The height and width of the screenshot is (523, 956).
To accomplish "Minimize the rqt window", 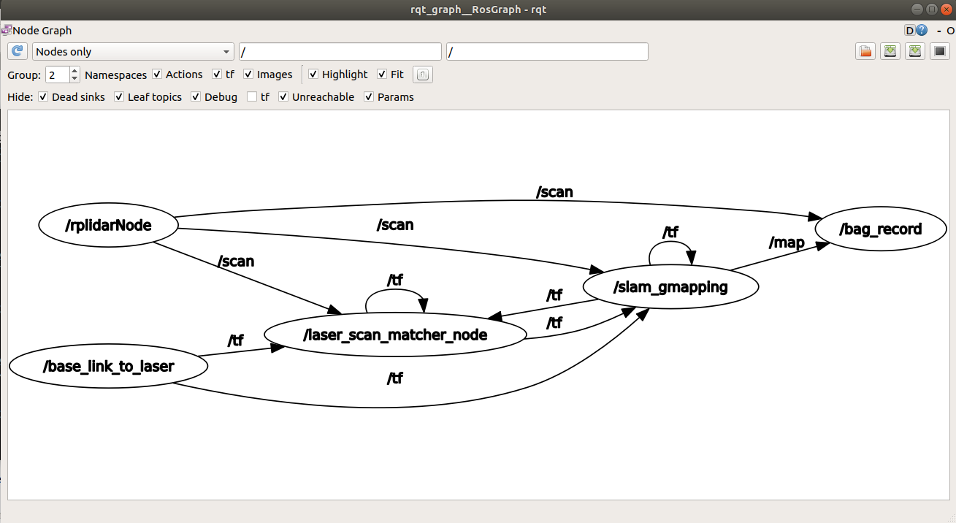I will tap(917, 9).
